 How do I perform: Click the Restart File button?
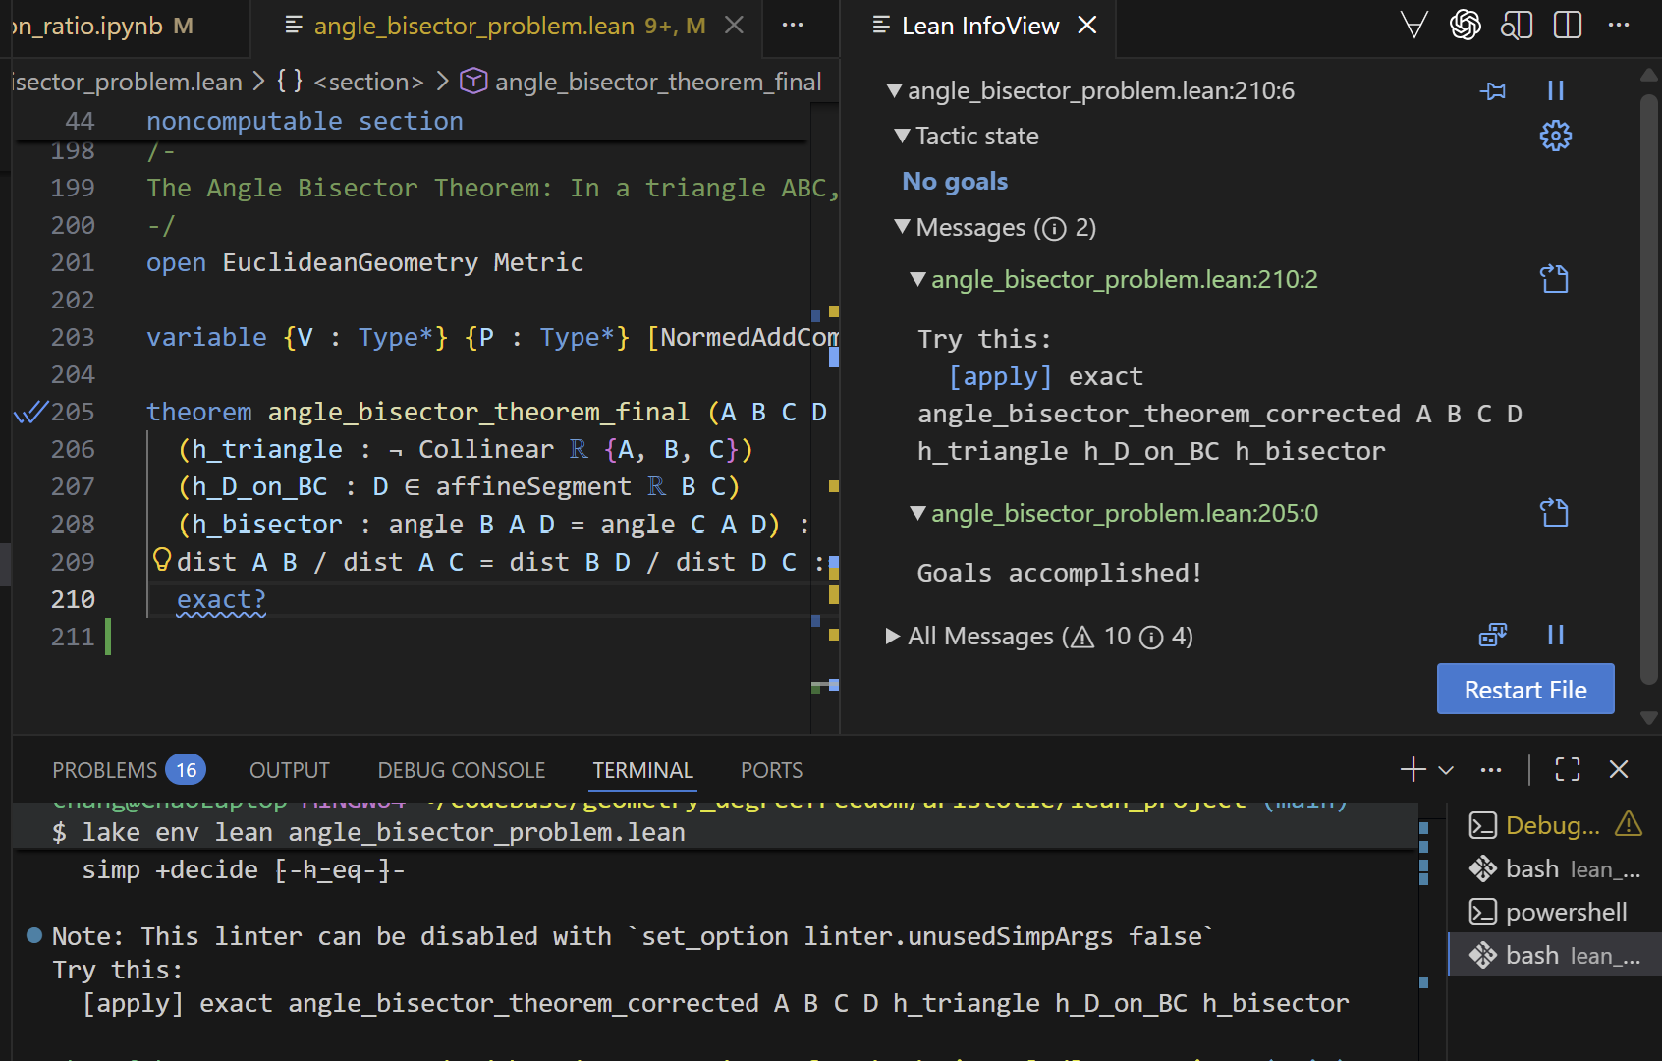click(x=1524, y=689)
